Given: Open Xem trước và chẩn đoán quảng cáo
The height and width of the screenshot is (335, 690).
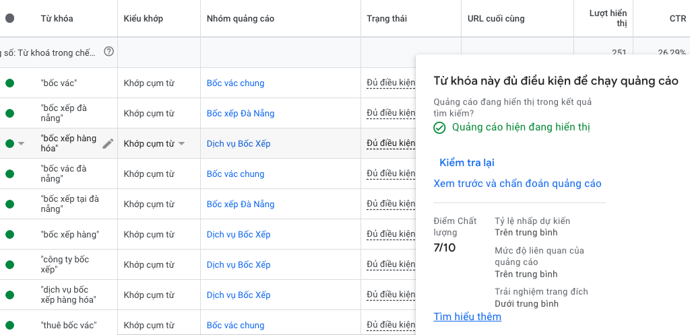Looking at the screenshot, I should click(517, 184).
